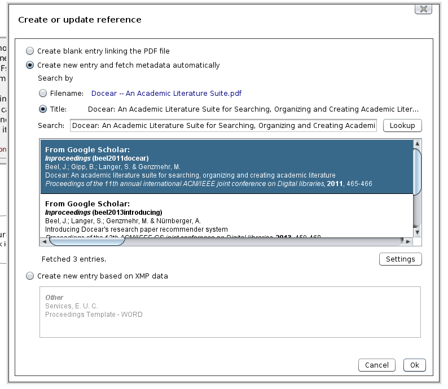
Task: Click the Title text 'Docear: An Academic Literature Suite...'
Action: [253, 109]
